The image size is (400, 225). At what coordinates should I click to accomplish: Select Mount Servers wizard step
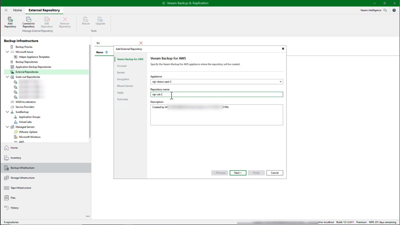pos(125,86)
